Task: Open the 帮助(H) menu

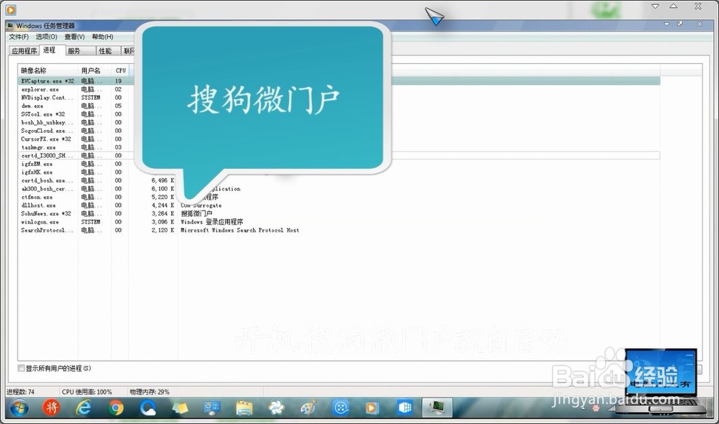Action: tap(102, 37)
